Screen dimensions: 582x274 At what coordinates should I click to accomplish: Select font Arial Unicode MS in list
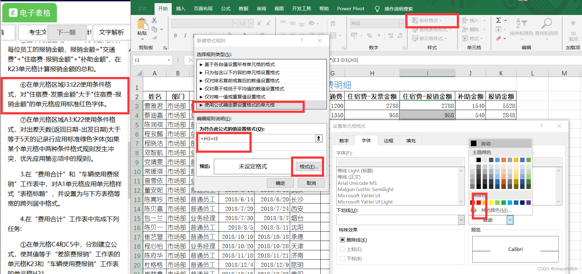[x=357, y=183]
